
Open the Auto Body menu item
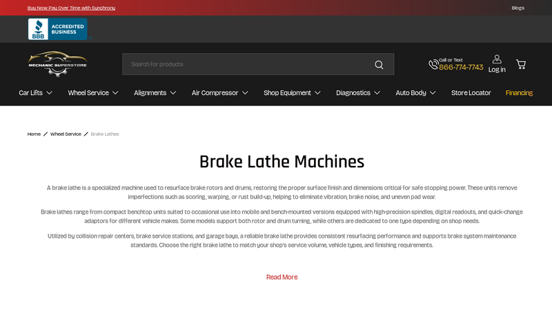tap(411, 93)
